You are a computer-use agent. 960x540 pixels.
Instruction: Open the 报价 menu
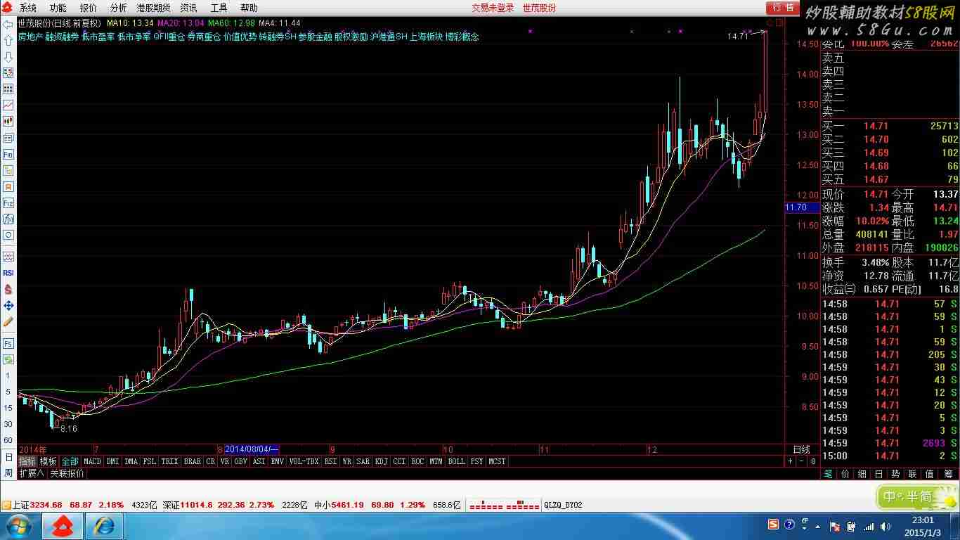(x=89, y=8)
